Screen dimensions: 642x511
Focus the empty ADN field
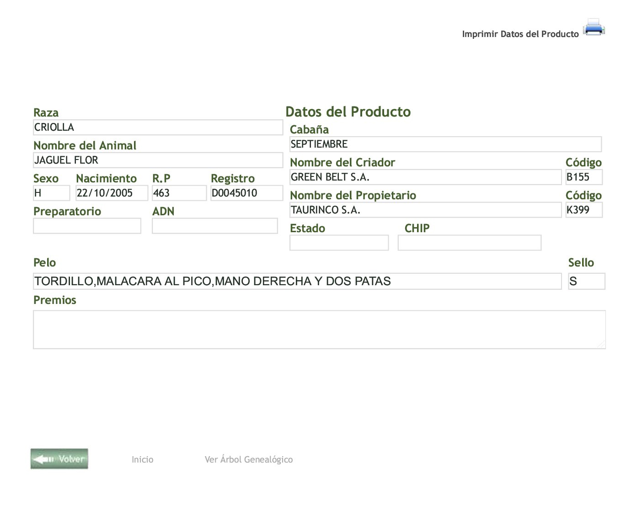click(214, 226)
